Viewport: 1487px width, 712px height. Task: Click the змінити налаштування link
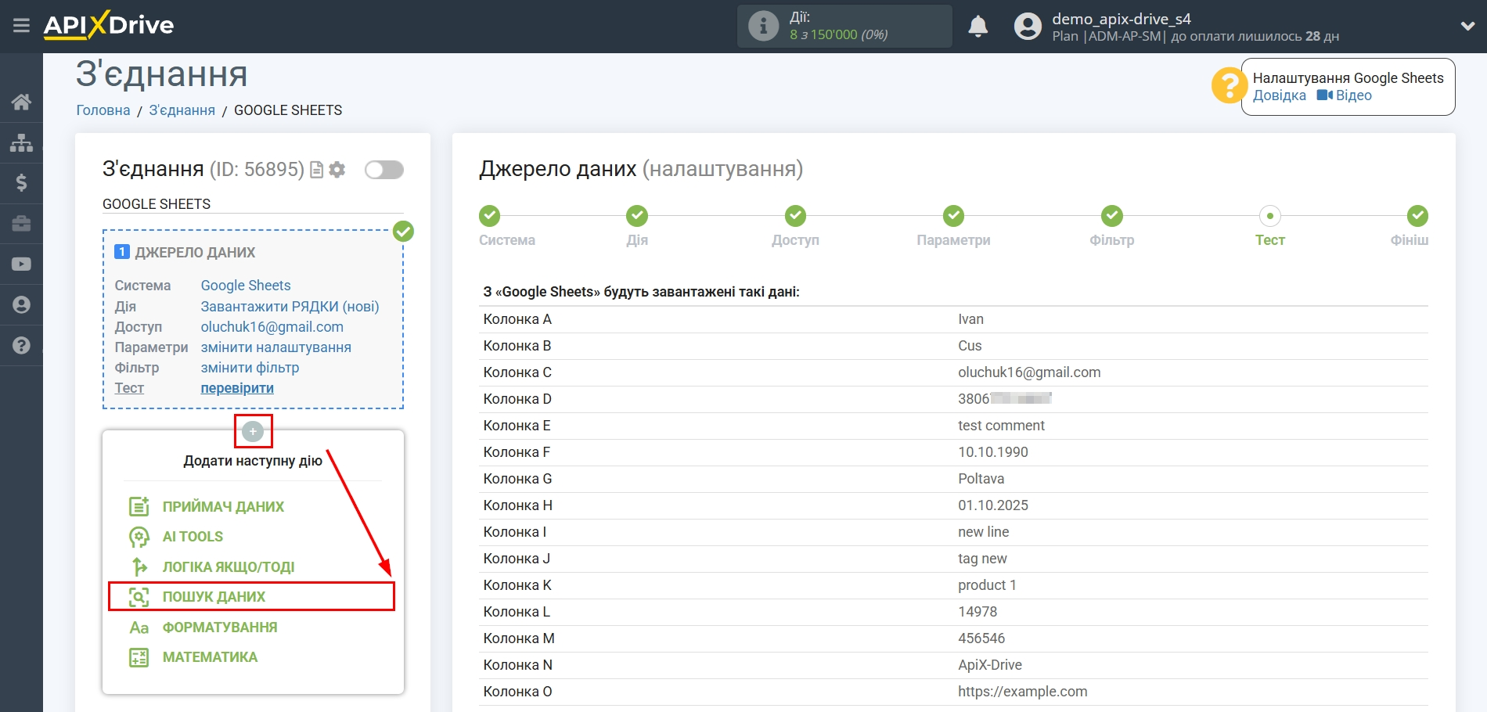(x=275, y=347)
